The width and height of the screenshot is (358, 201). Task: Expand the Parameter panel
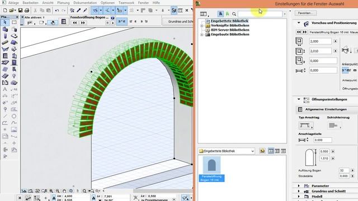point(299,186)
